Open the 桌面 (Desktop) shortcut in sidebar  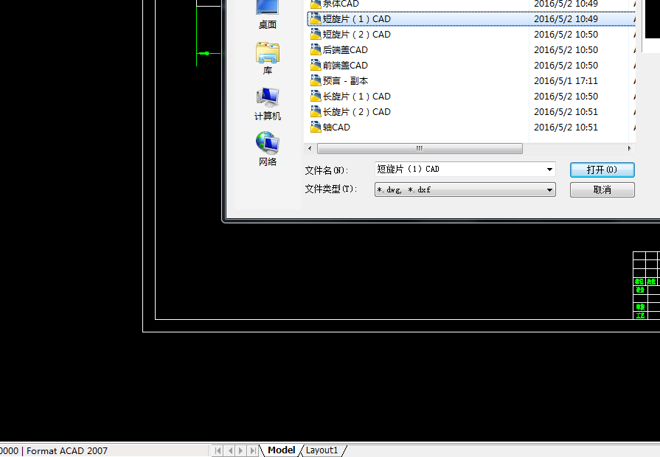(x=267, y=15)
